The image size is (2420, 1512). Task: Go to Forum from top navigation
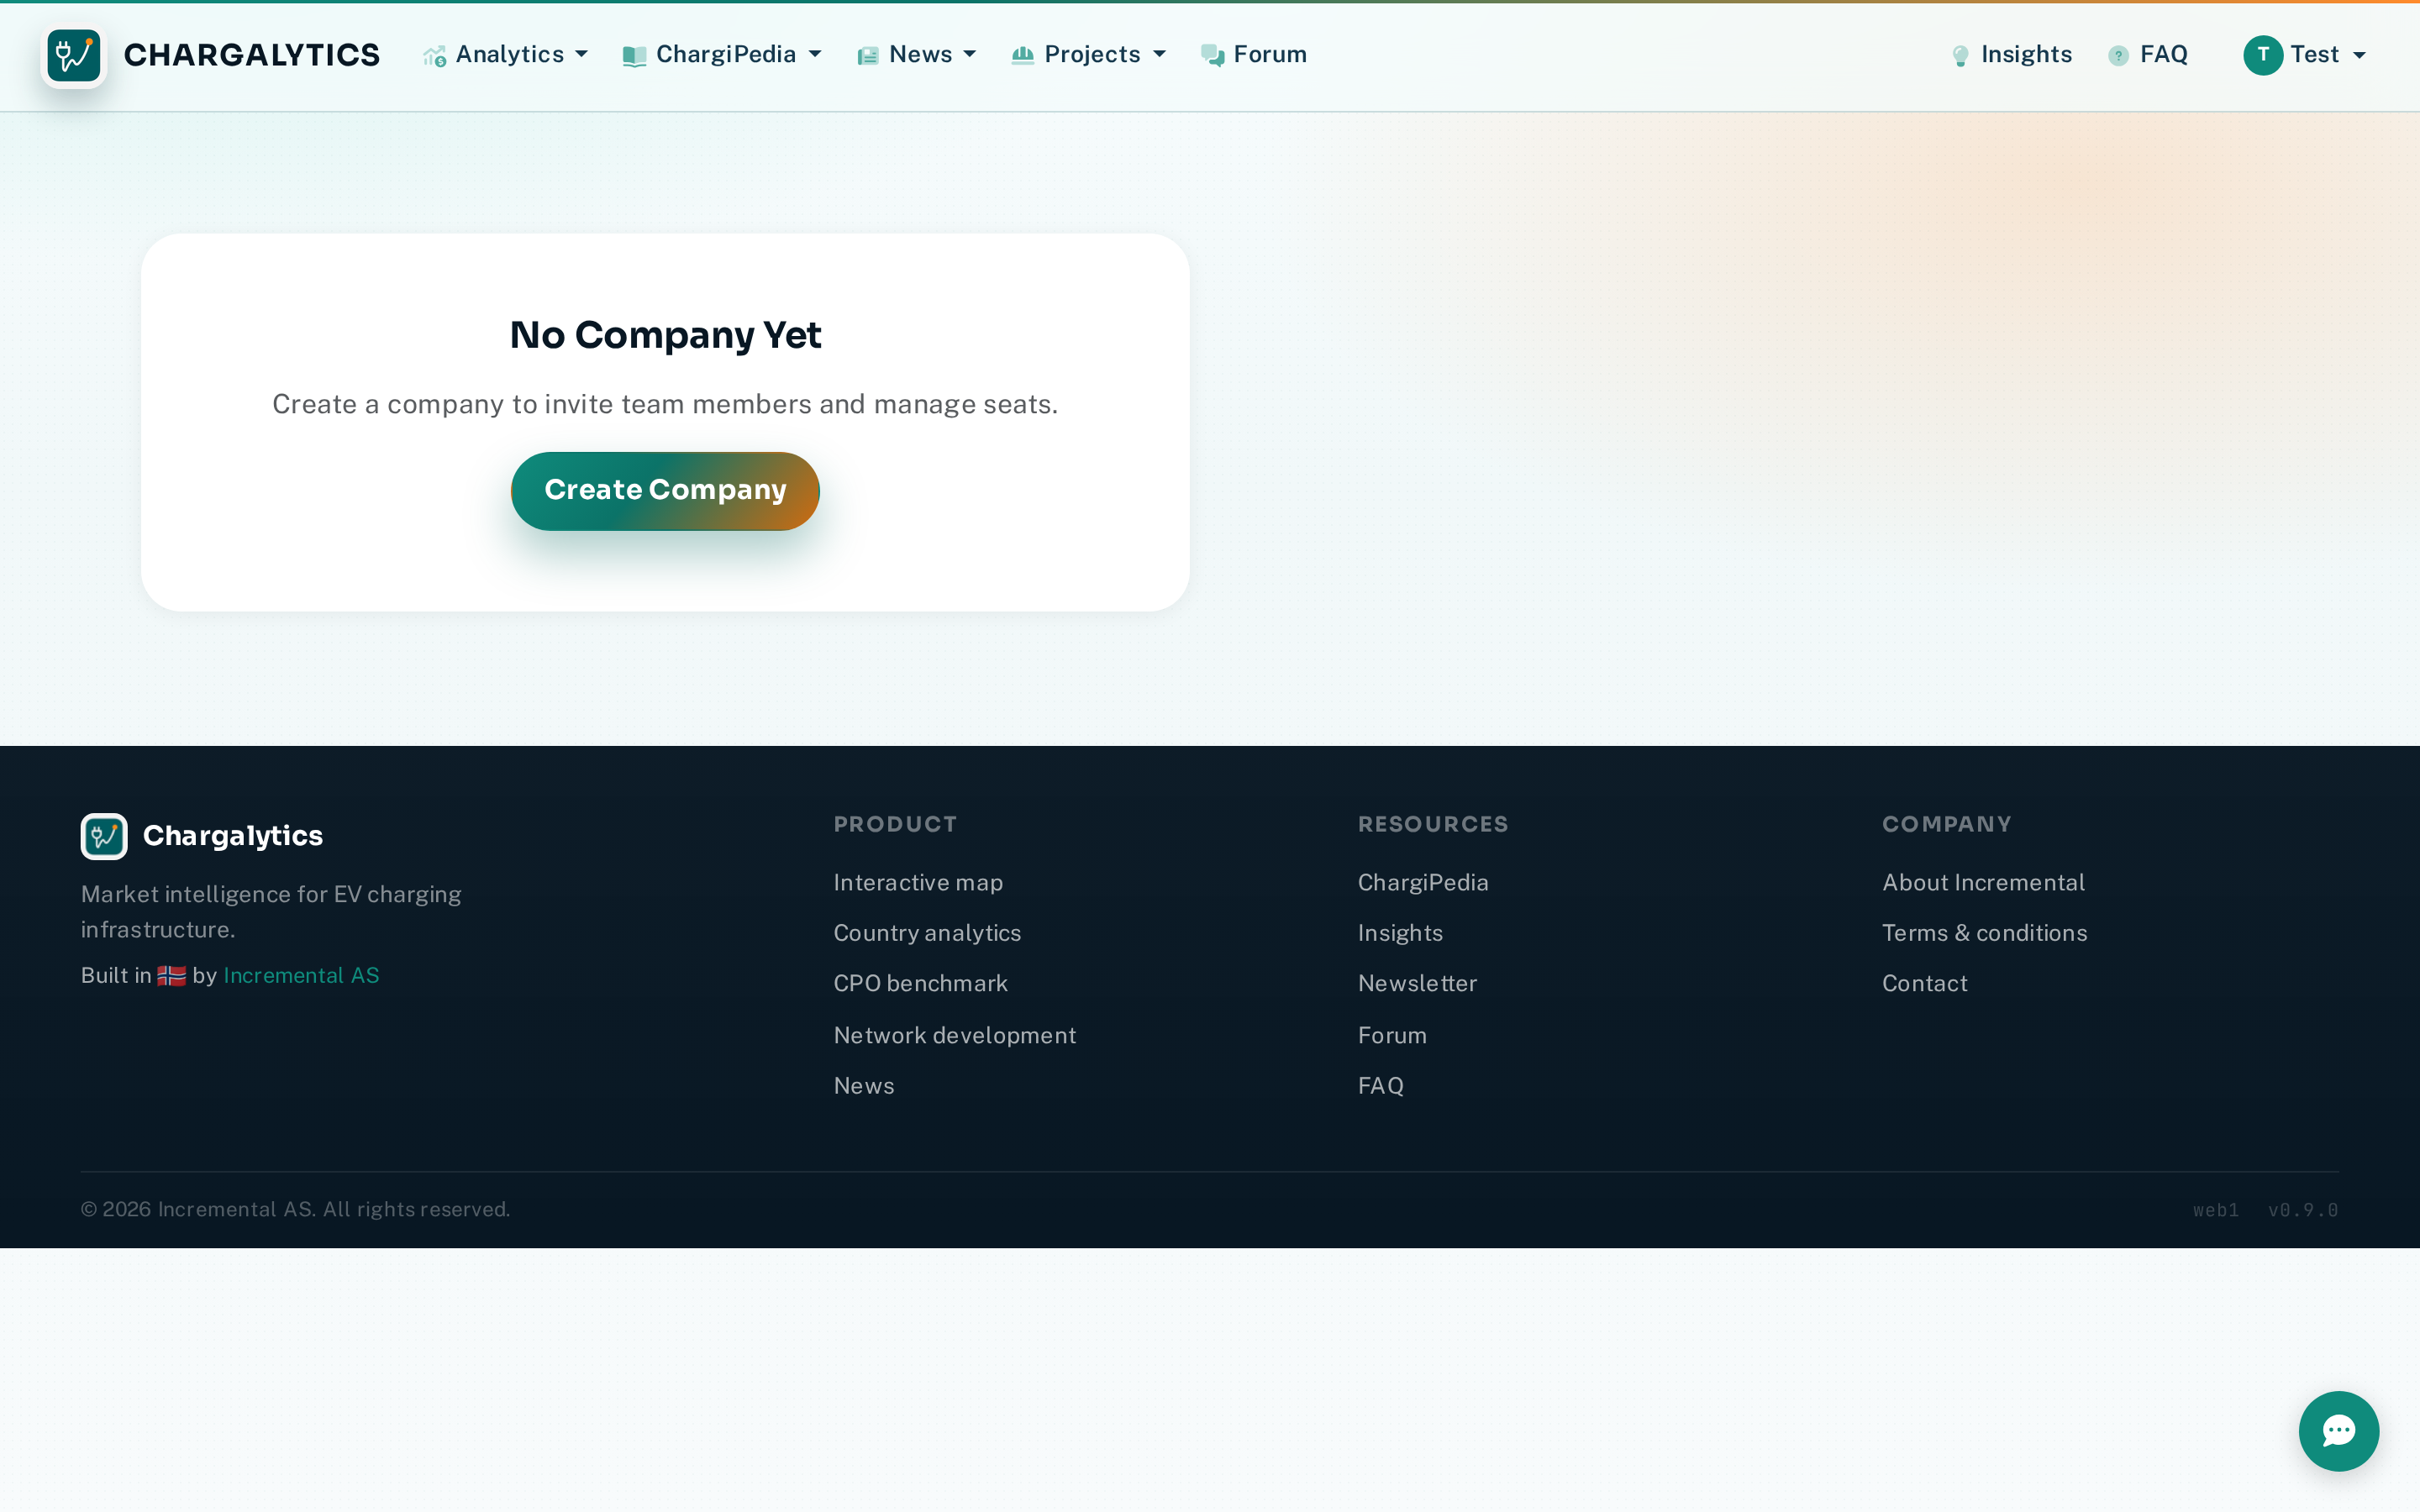(1254, 55)
